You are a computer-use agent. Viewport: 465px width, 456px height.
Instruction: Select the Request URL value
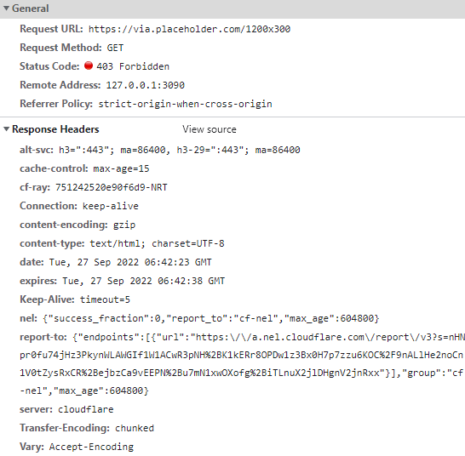[x=189, y=29]
